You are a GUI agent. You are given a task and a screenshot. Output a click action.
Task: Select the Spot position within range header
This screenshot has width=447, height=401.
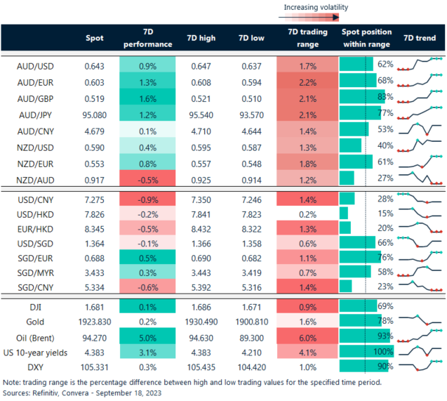(365, 39)
